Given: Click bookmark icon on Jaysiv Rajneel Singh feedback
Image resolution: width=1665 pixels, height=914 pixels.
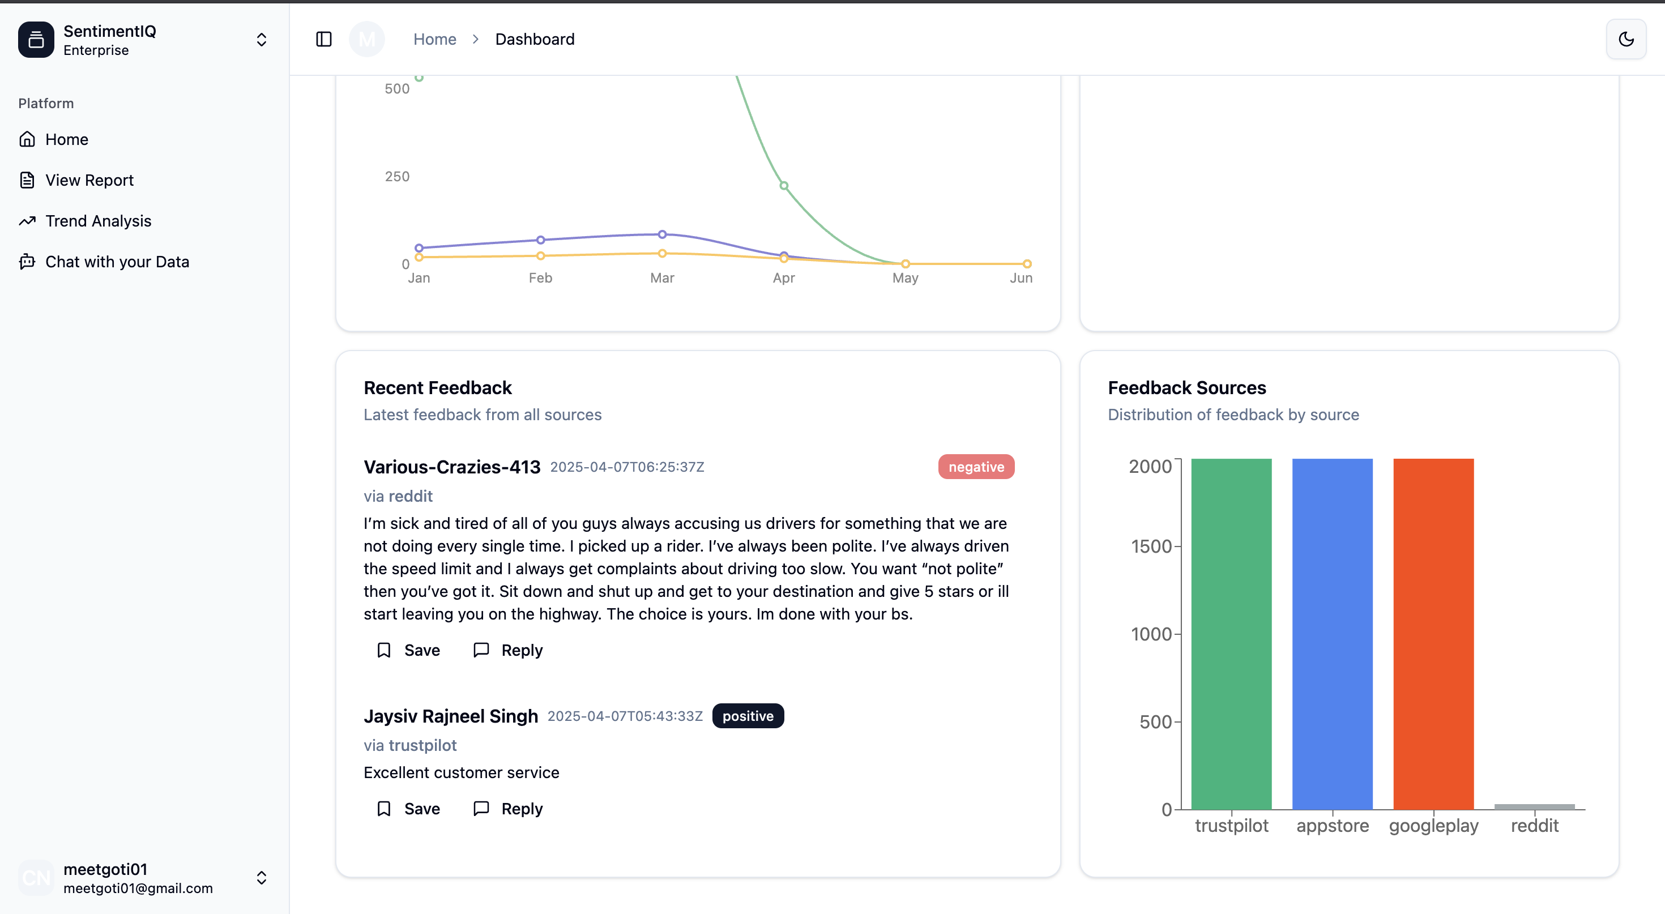Looking at the screenshot, I should [x=384, y=809].
